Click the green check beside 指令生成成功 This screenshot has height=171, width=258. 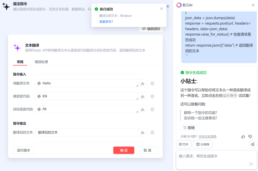[x=182, y=73]
